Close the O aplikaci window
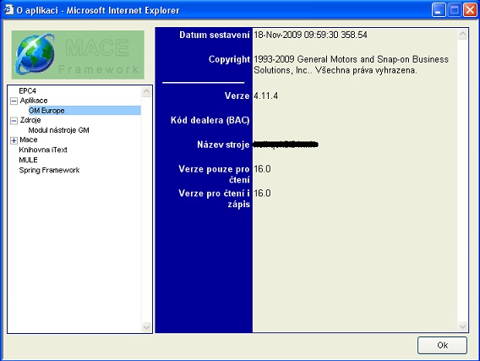 click(470, 10)
